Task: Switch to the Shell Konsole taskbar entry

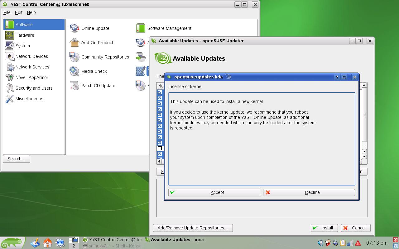Action: 113,246
